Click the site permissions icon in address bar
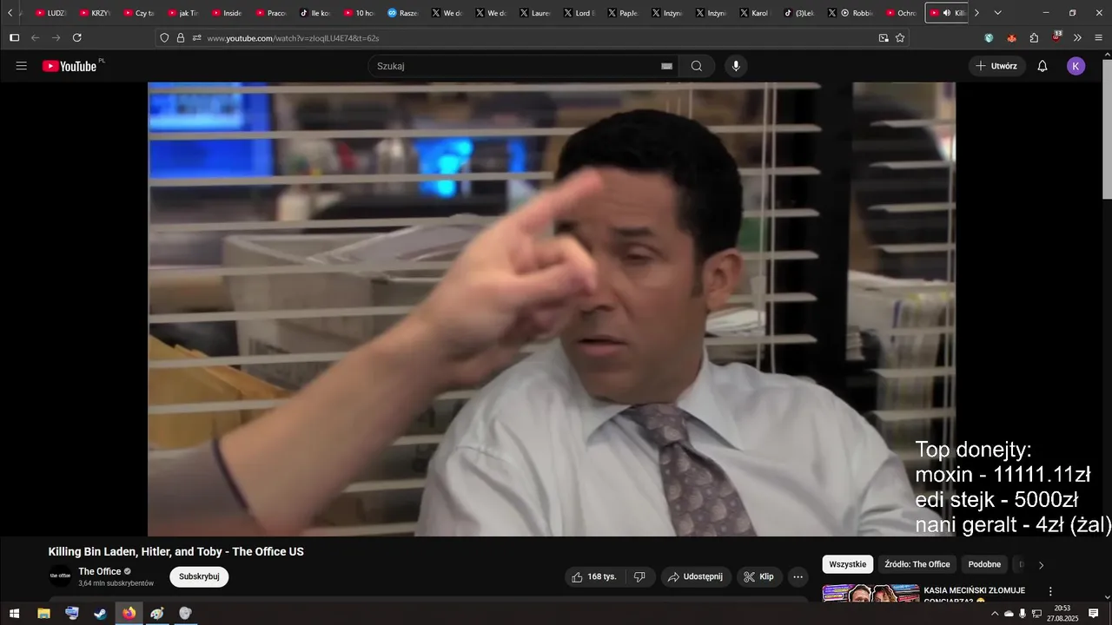 (x=197, y=38)
